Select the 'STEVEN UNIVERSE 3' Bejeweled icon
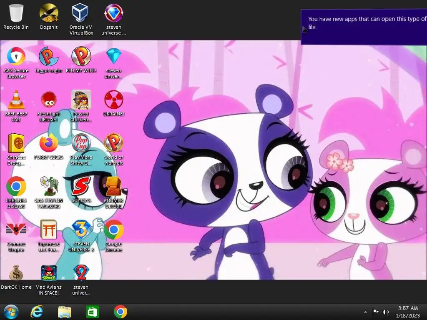 [81, 236]
